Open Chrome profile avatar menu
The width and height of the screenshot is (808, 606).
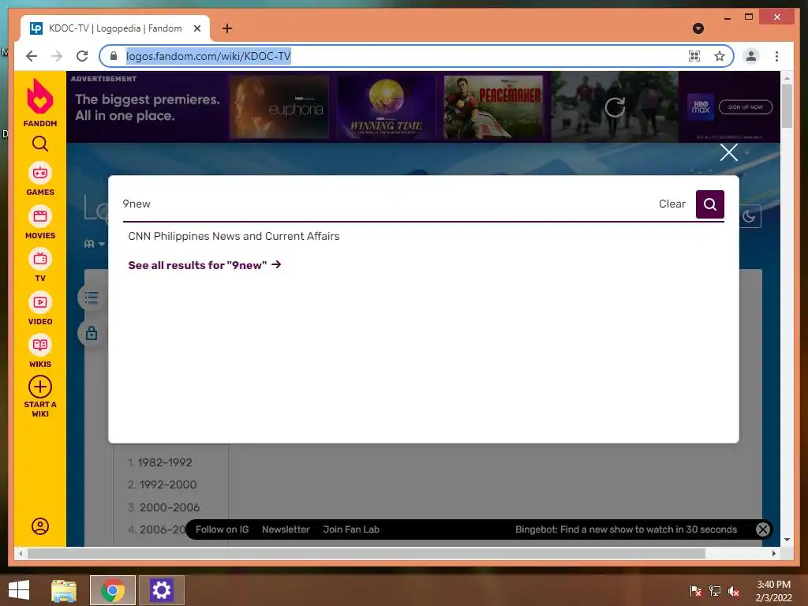click(x=751, y=56)
